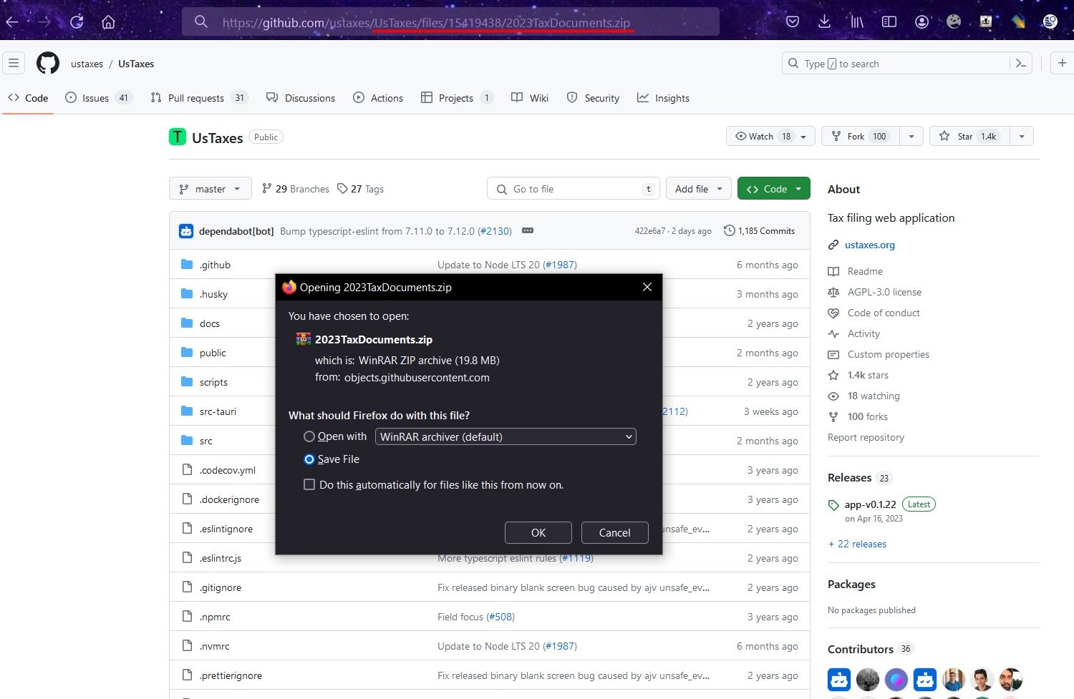View 29 Branches link
This screenshot has width=1074, height=699.
(296, 189)
